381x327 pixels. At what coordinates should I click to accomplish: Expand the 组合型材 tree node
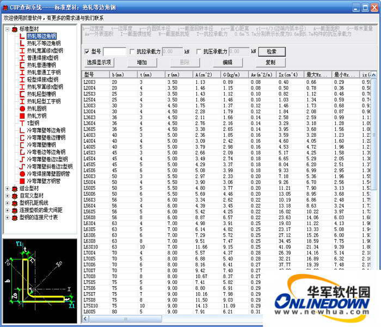tap(7, 189)
